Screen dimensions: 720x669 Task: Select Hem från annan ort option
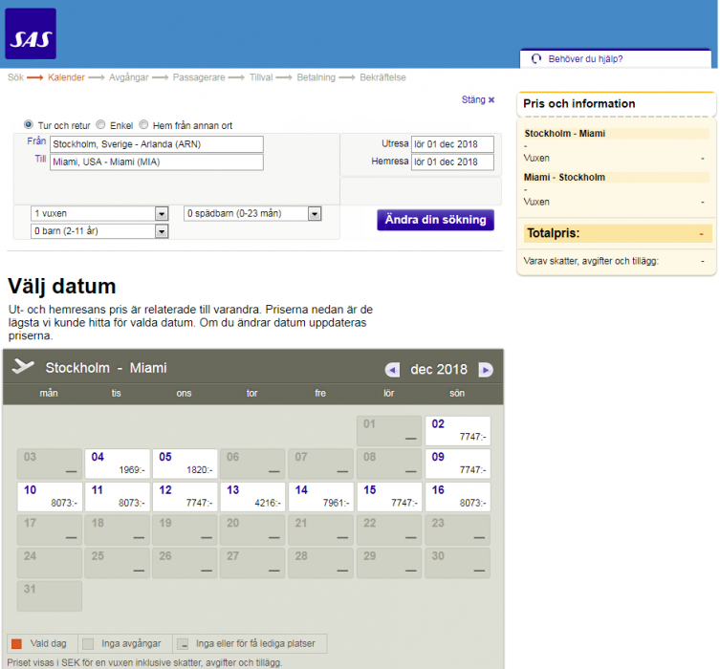(144, 124)
